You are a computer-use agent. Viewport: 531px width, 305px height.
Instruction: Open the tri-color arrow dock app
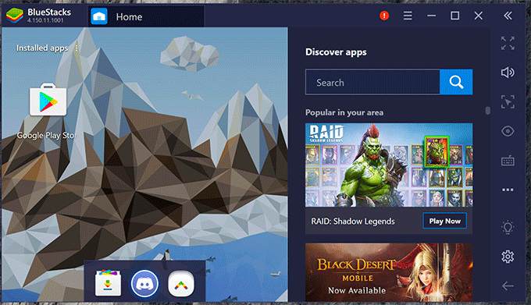pyautogui.click(x=181, y=284)
